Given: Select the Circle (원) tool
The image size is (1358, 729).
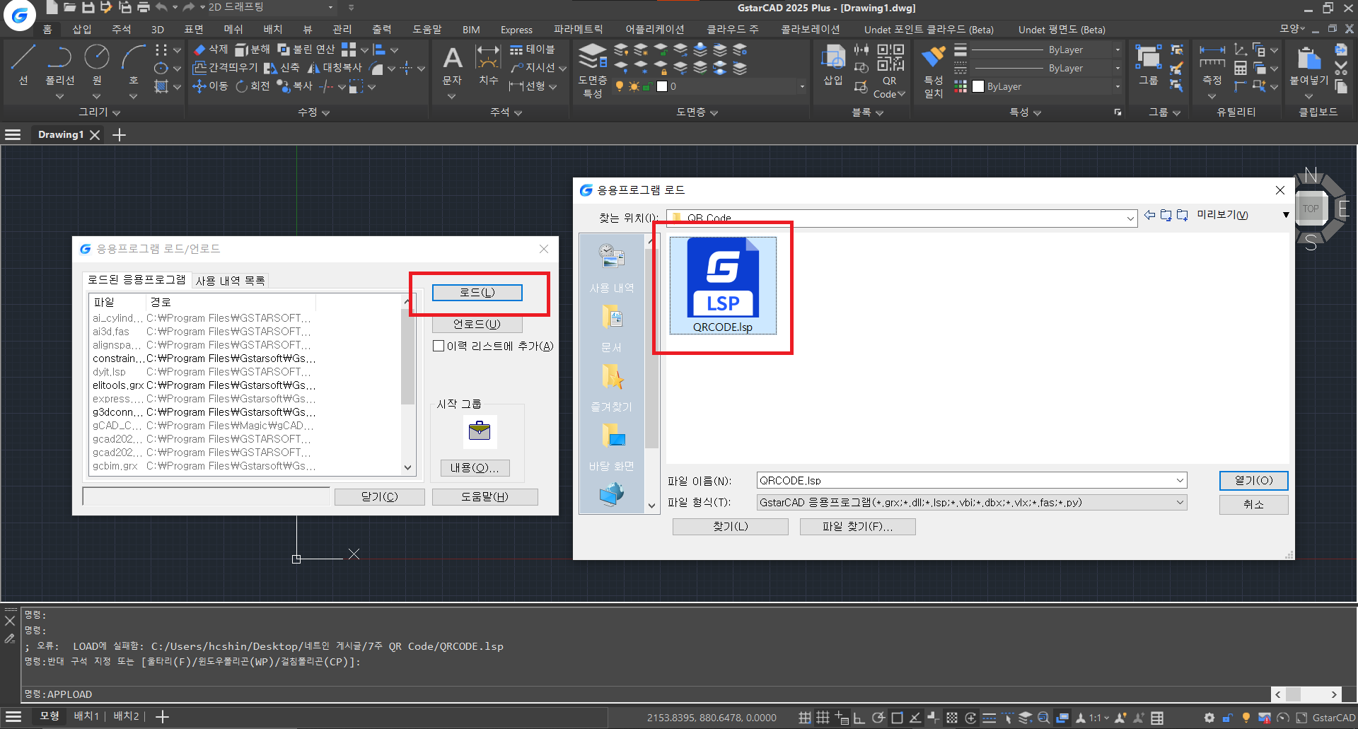Looking at the screenshot, I should pyautogui.click(x=97, y=65).
